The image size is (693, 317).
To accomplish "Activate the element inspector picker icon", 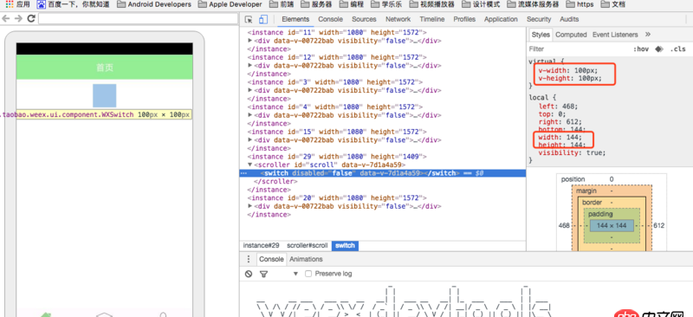I will [x=249, y=19].
